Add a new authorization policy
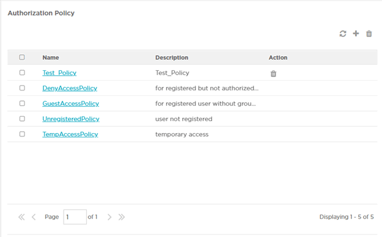Image resolution: width=382 pixels, height=237 pixels. [x=356, y=34]
